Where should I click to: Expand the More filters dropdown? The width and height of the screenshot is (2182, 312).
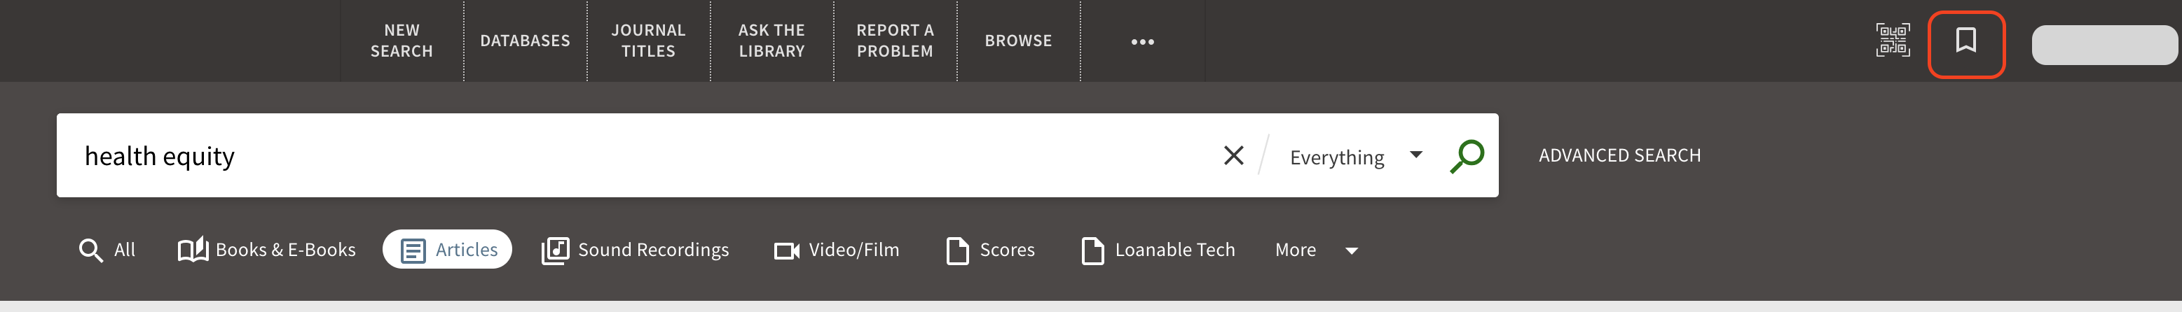[x=1317, y=250]
